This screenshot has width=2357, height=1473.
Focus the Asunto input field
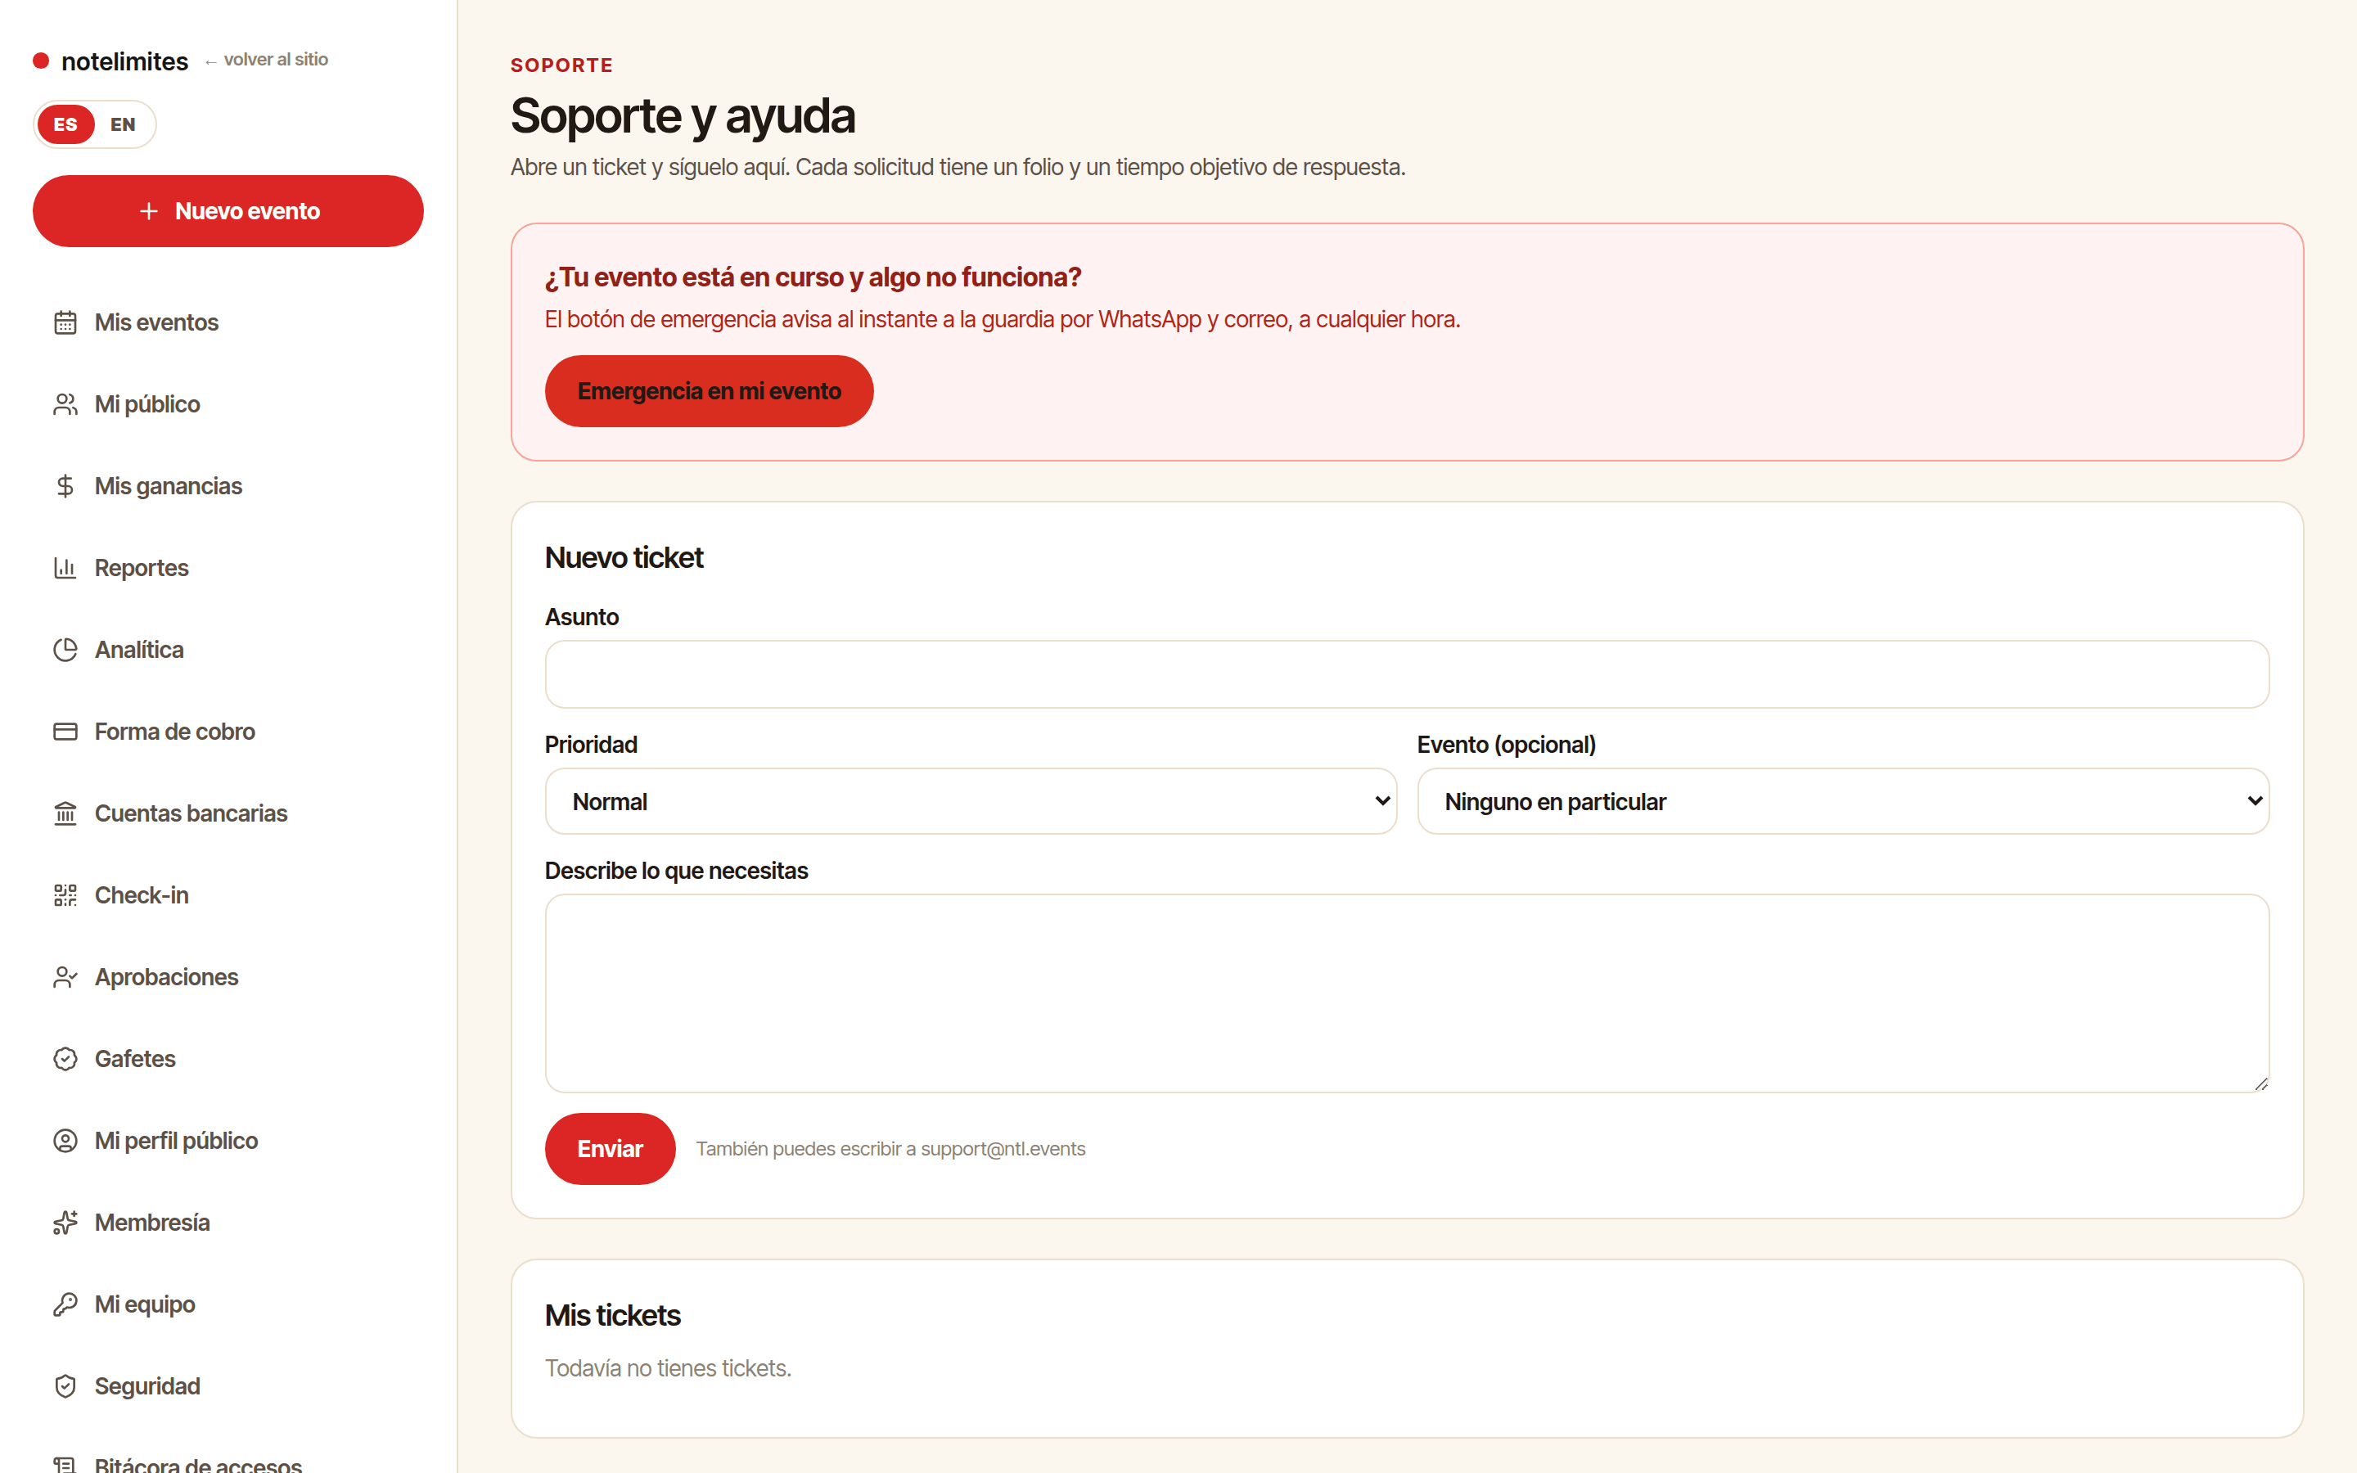(x=1406, y=674)
